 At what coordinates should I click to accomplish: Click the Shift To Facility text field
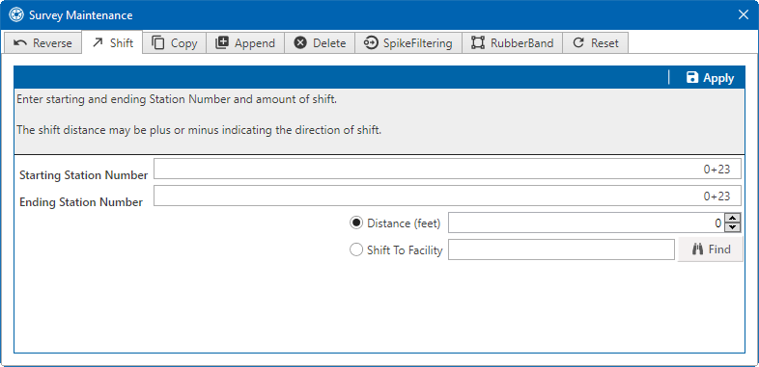tap(561, 249)
